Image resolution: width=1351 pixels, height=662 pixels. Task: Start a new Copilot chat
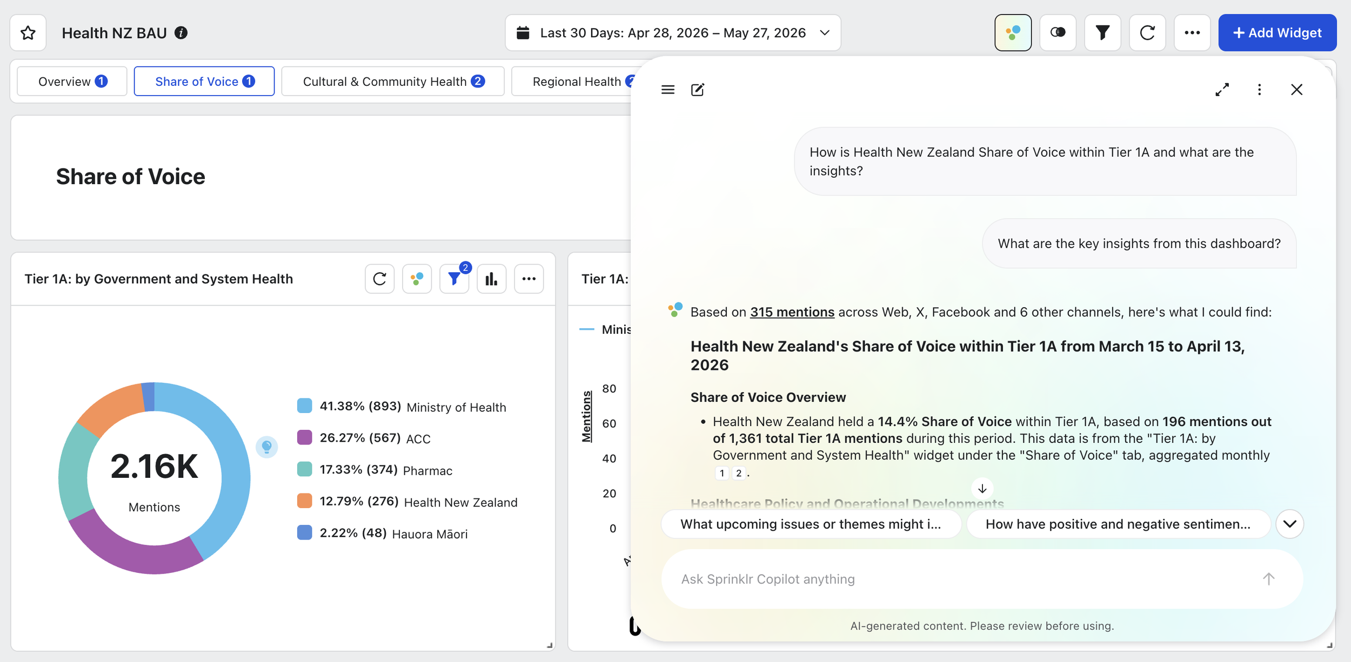pyautogui.click(x=698, y=90)
